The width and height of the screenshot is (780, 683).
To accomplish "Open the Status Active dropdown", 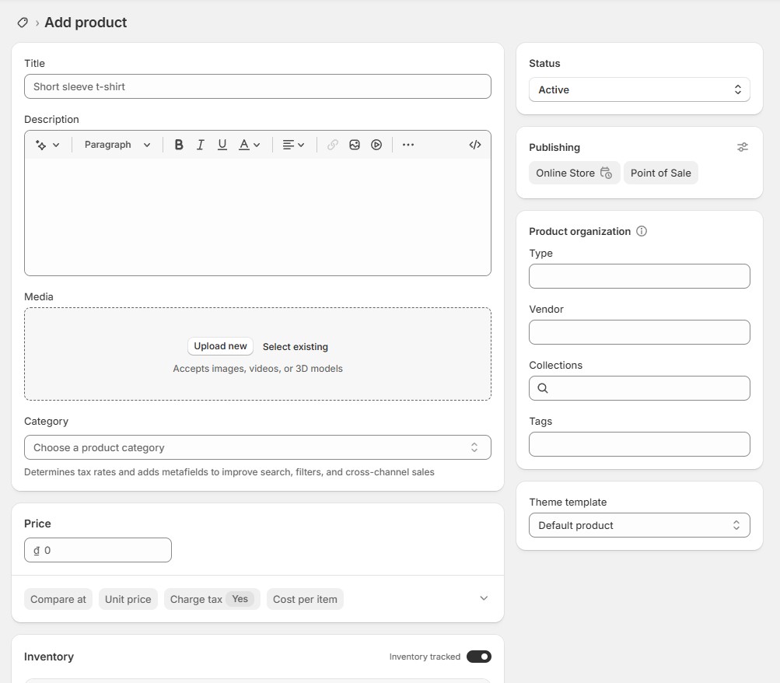I will (639, 89).
